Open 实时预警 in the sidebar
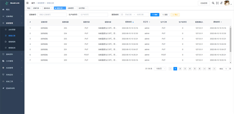 click(x=12, y=29)
